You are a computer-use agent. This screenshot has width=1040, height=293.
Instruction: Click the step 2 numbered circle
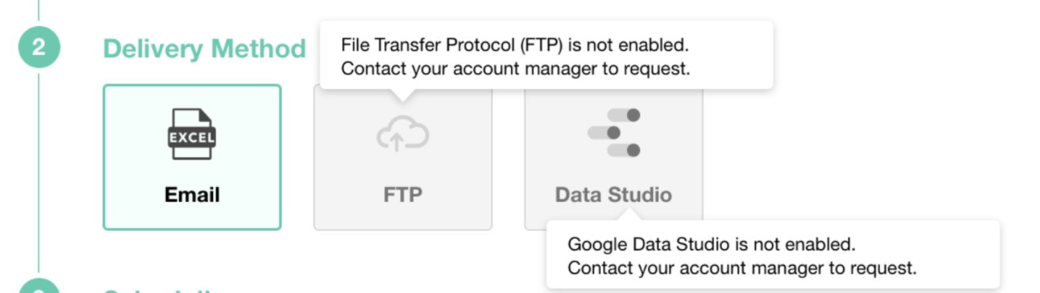point(39,47)
